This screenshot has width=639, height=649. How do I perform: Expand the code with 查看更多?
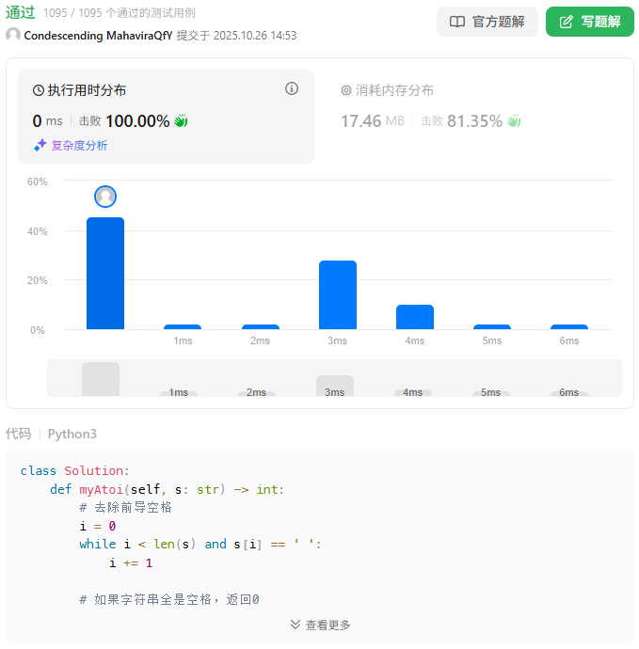320,625
